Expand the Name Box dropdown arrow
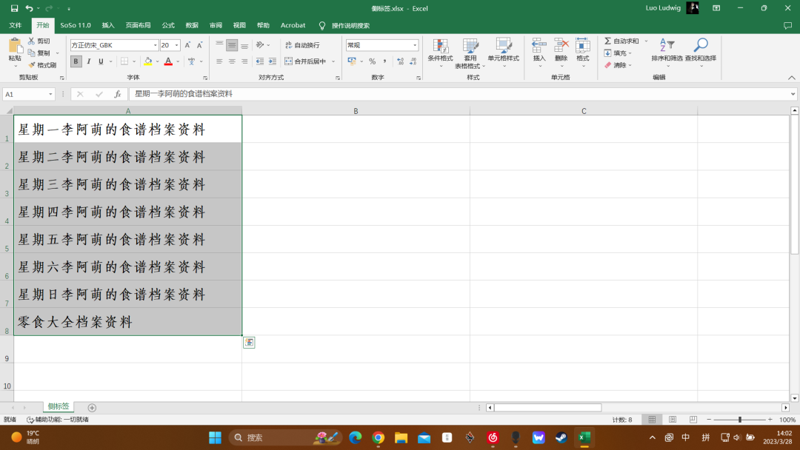Image resolution: width=800 pixels, height=450 pixels. point(50,94)
